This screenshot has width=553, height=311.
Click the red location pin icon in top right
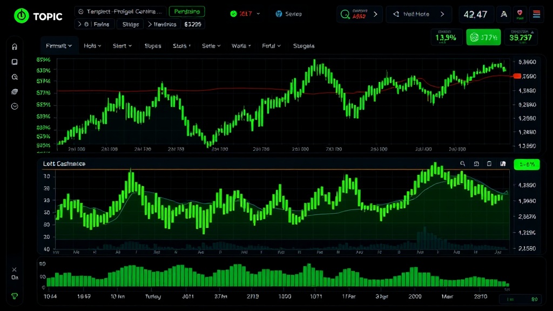coord(520,14)
